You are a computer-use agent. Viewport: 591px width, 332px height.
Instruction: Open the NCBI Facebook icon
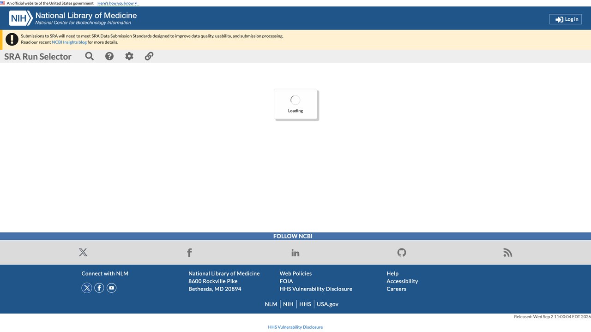tap(189, 252)
